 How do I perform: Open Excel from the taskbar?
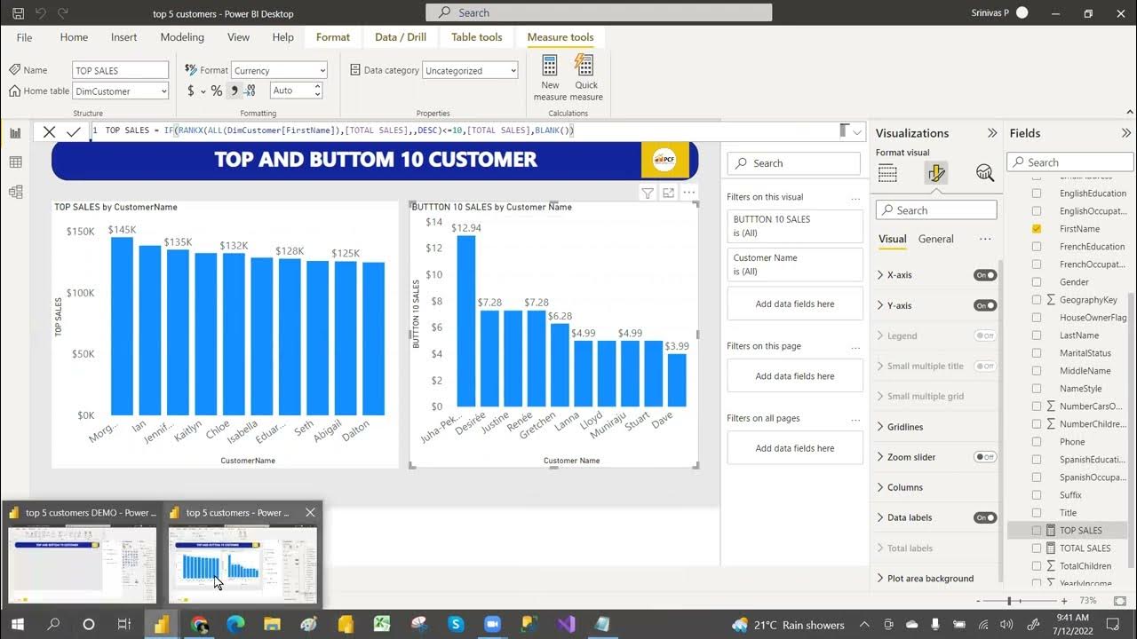pos(382,624)
